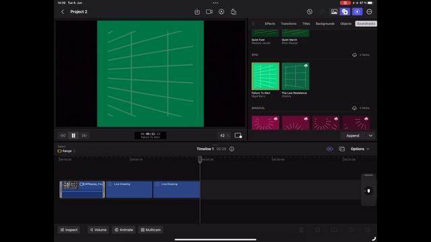Select the second Live Drawing clip
431x242 pixels.
tap(176, 190)
